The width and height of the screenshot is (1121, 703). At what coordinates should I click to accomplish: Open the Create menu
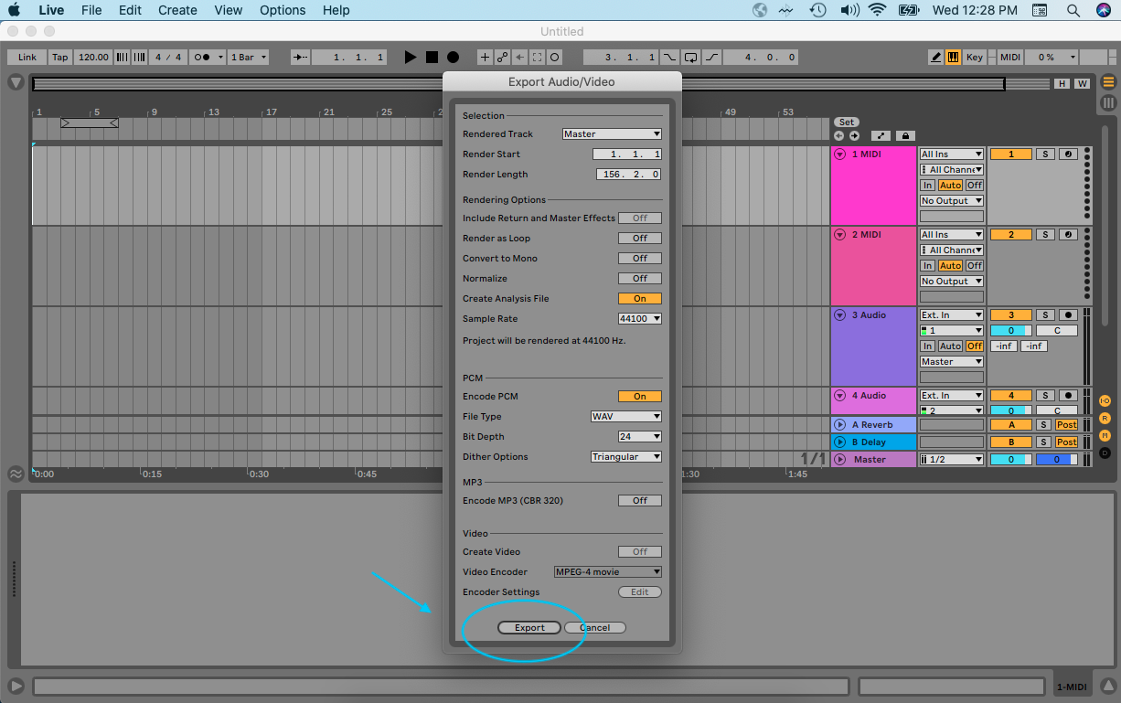click(177, 10)
